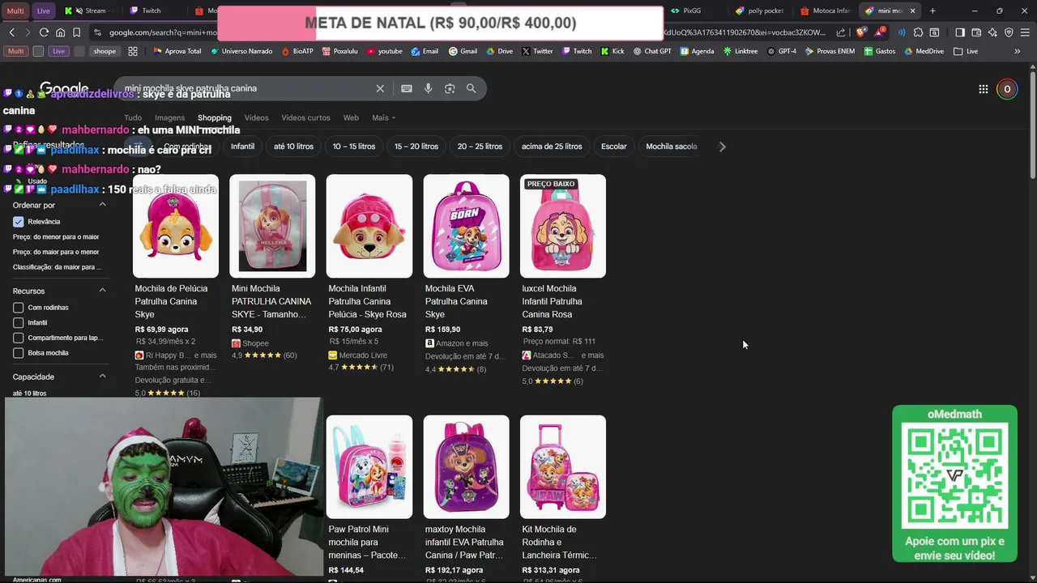This screenshot has height=583, width=1037.
Task: Sort by Preço: do menor para o maior
Action: (x=56, y=236)
